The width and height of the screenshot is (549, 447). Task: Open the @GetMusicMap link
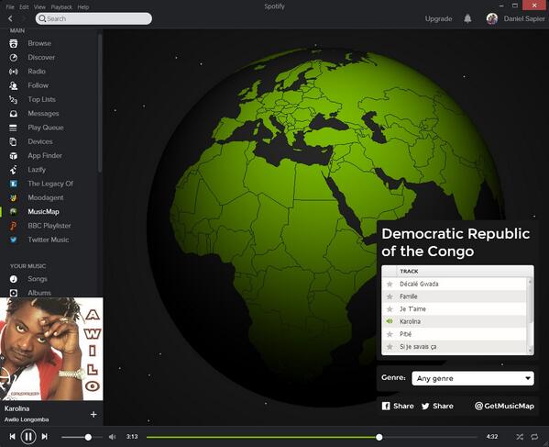pyautogui.click(x=504, y=406)
